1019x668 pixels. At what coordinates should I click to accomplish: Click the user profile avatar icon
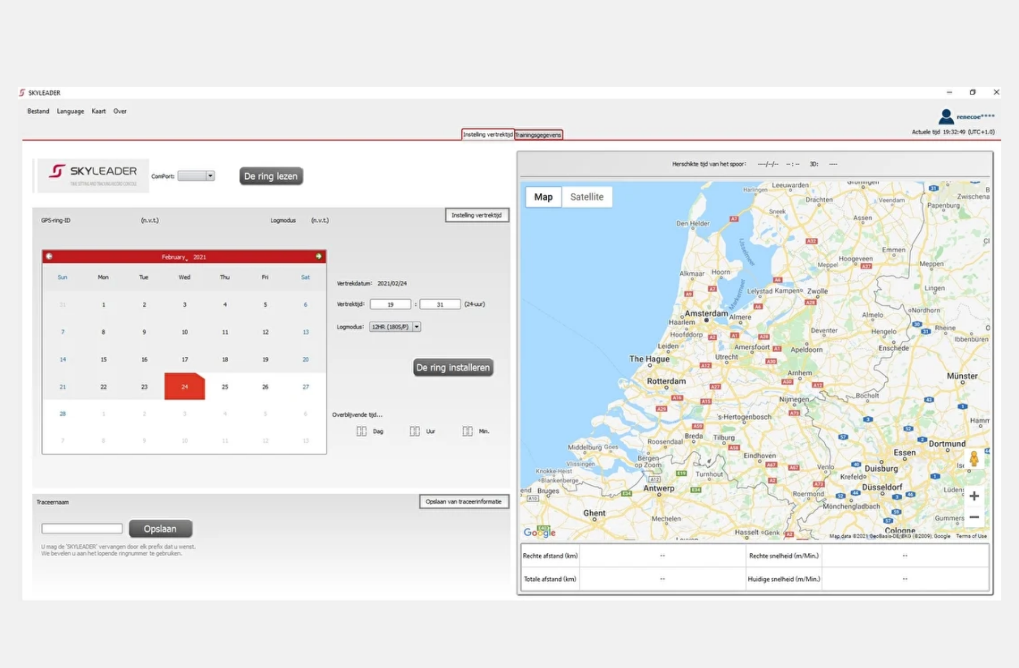point(946,116)
